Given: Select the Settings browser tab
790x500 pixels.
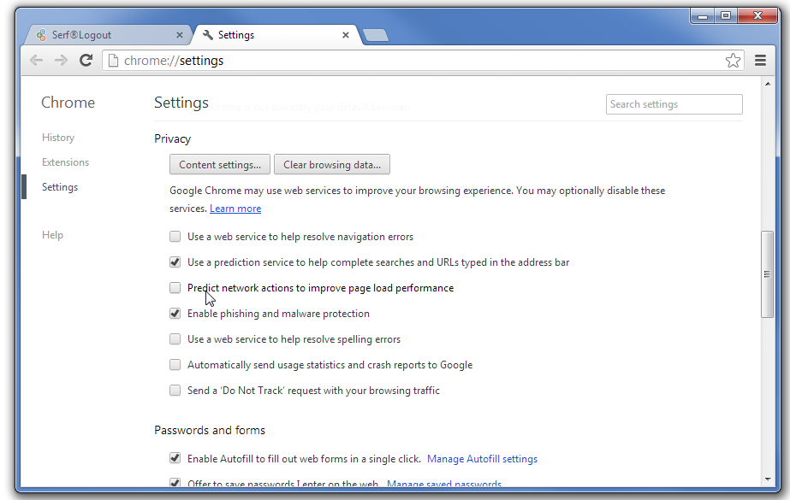Looking at the screenshot, I should point(277,35).
